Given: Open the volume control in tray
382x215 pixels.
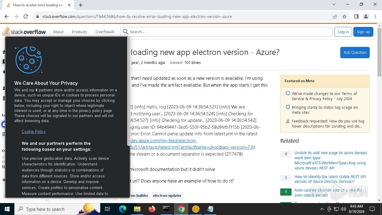Looking at the screenshot, I should click(x=344, y=209).
